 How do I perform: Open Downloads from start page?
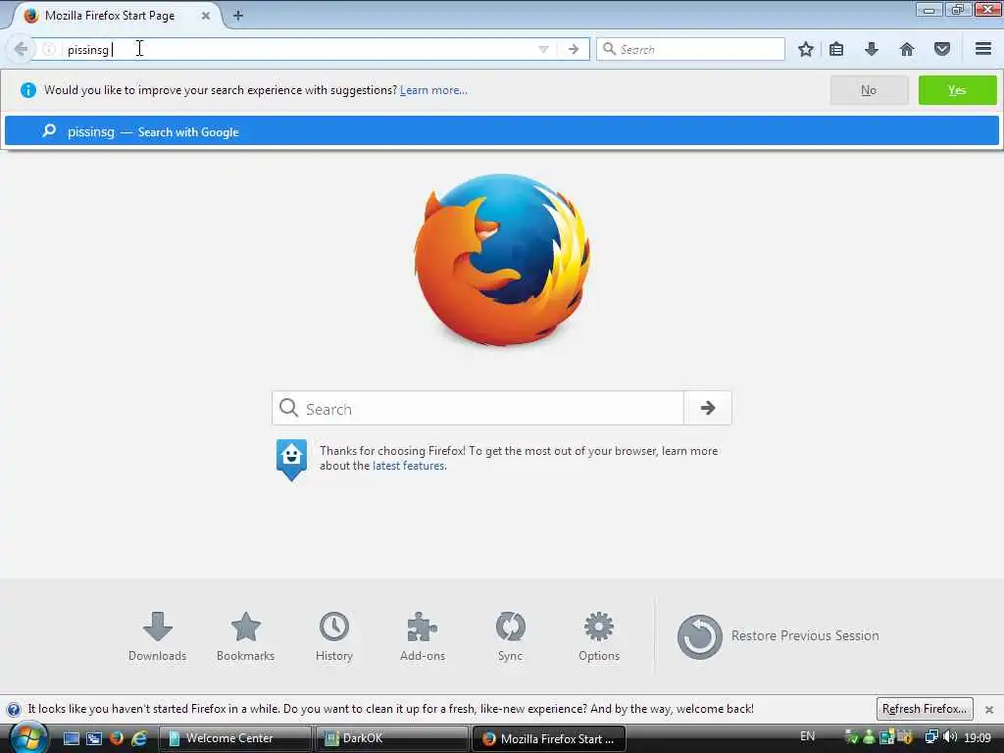158,637
